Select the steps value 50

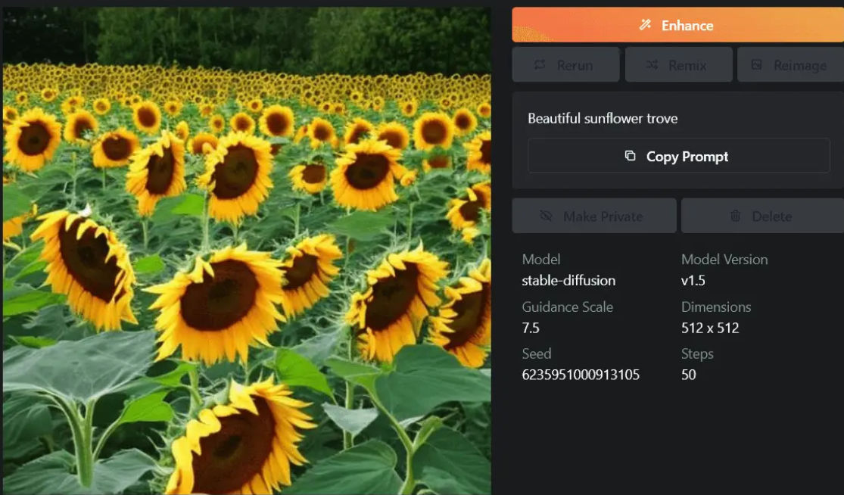click(688, 375)
